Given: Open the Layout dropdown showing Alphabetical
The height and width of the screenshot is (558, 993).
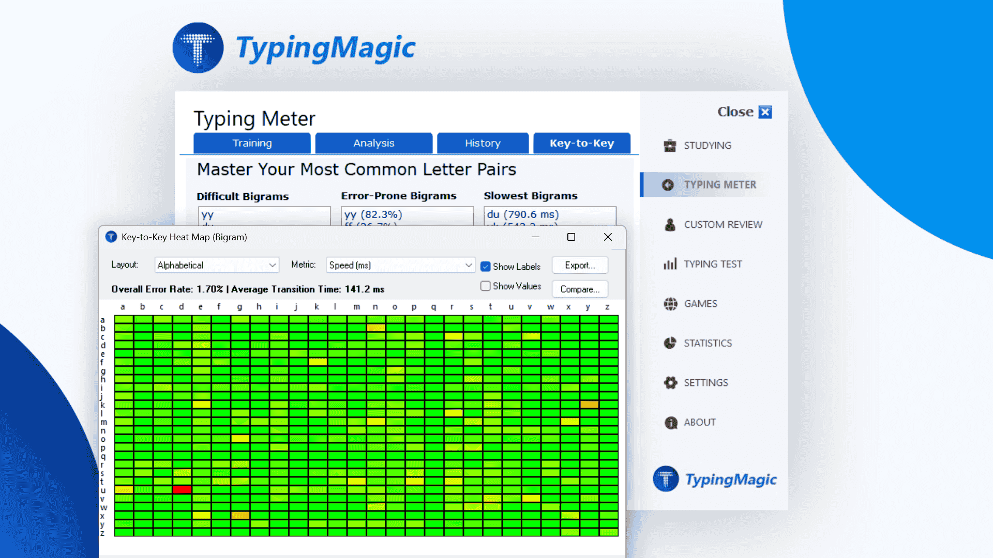Looking at the screenshot, I should click(x=216, y=265).
